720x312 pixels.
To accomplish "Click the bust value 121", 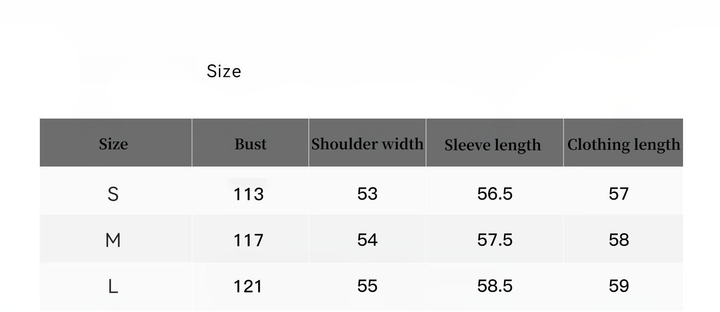I will click(249, 287).
